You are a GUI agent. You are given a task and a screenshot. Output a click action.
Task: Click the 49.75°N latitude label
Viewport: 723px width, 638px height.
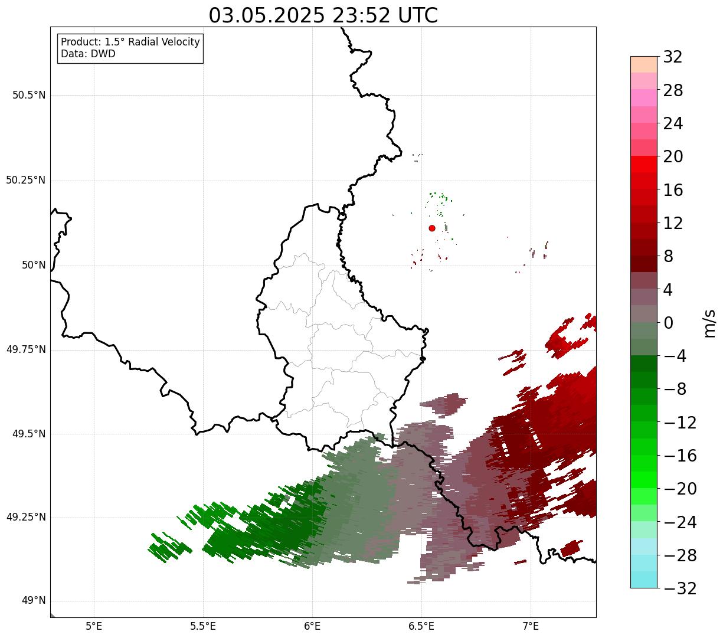[25, 349]
